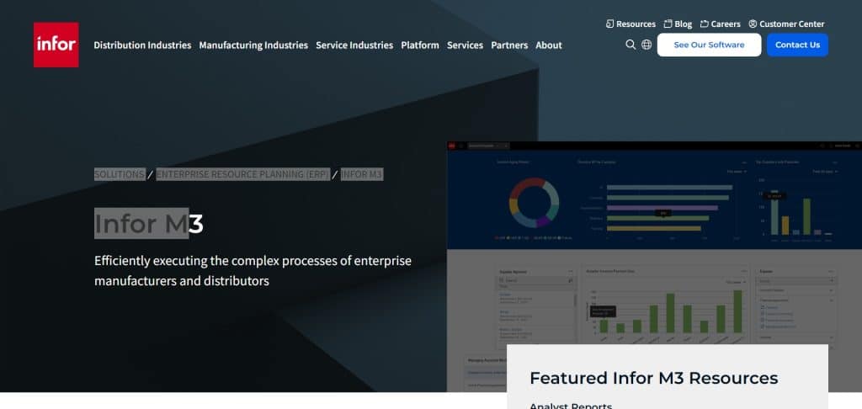
Task: Go to the Customer Center link
Action: point(791,24)
